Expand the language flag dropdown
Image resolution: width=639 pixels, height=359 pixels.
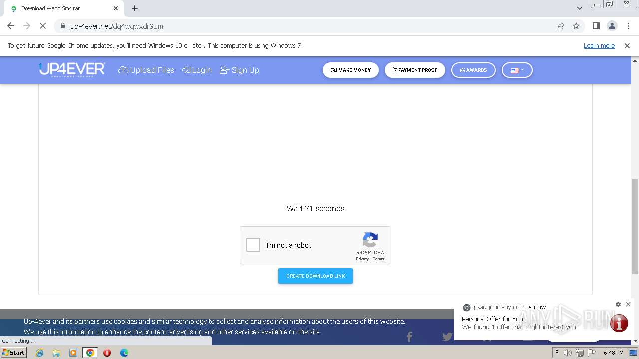[x=517, y=70]
